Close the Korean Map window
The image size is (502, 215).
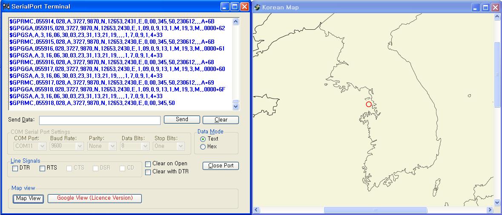(x=495, y=7)
